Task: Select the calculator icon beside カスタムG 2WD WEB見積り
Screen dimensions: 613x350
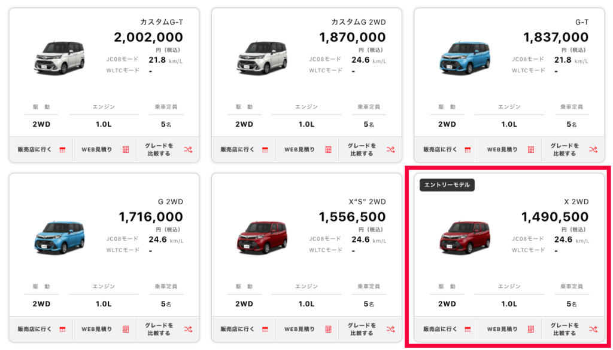Action: coord(328,149)
